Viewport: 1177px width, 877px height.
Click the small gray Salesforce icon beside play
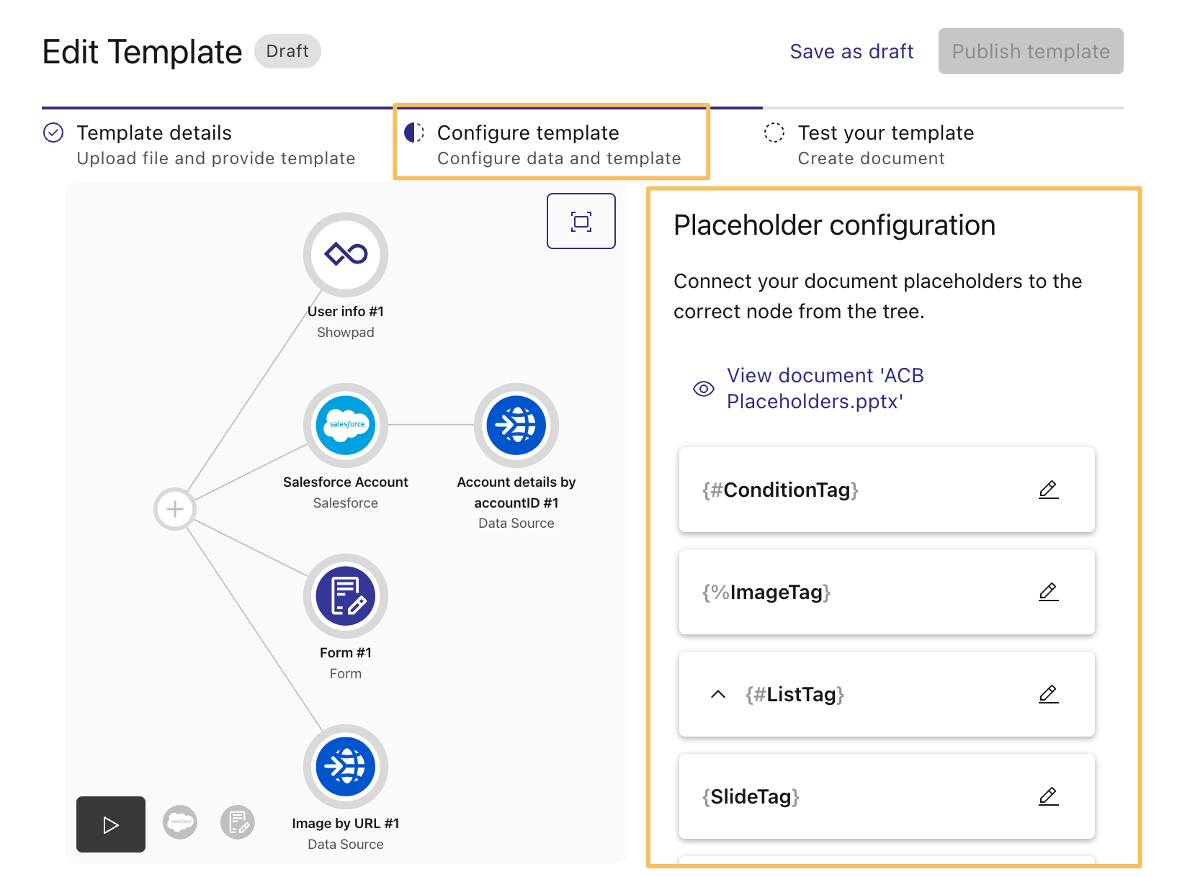pyautogui.click(x=180, y=822)
